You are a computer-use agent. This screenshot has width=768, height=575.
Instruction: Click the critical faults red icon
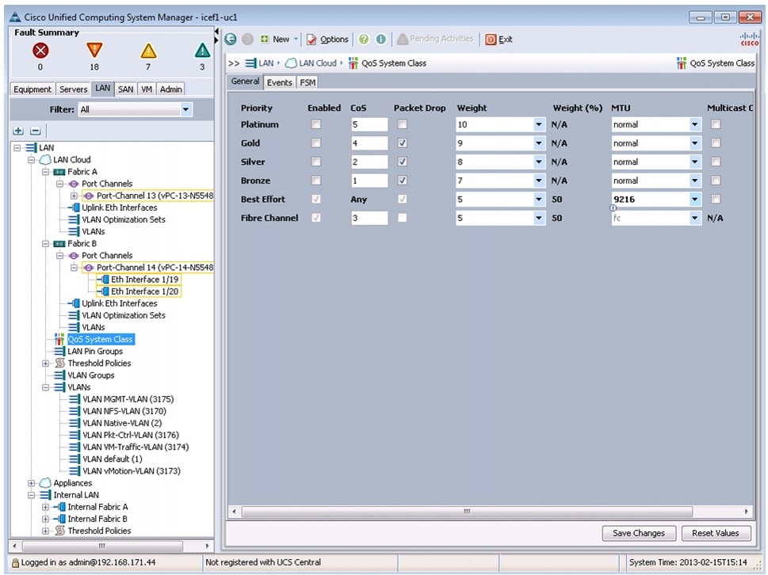pos(40,51)
